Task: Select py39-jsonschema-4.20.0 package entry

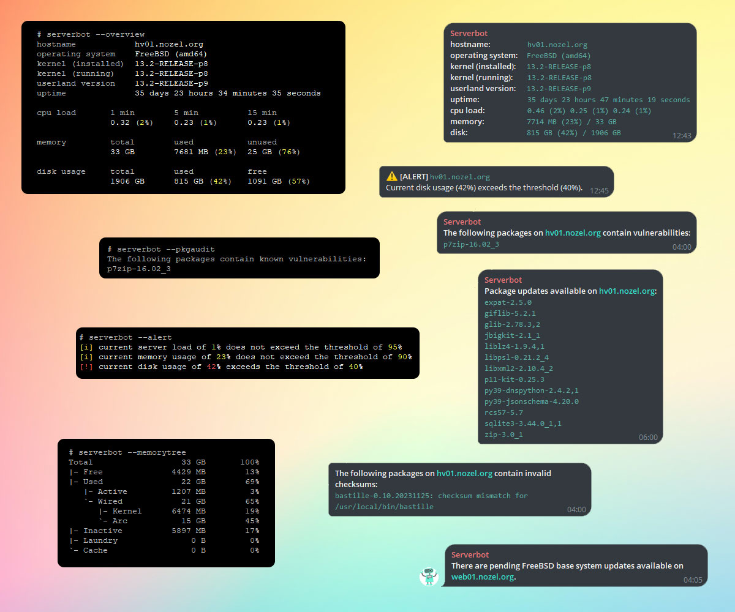Action: click(x=532, y=401)
